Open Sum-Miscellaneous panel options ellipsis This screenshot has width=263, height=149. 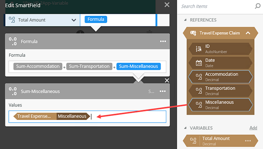(163, 91)
